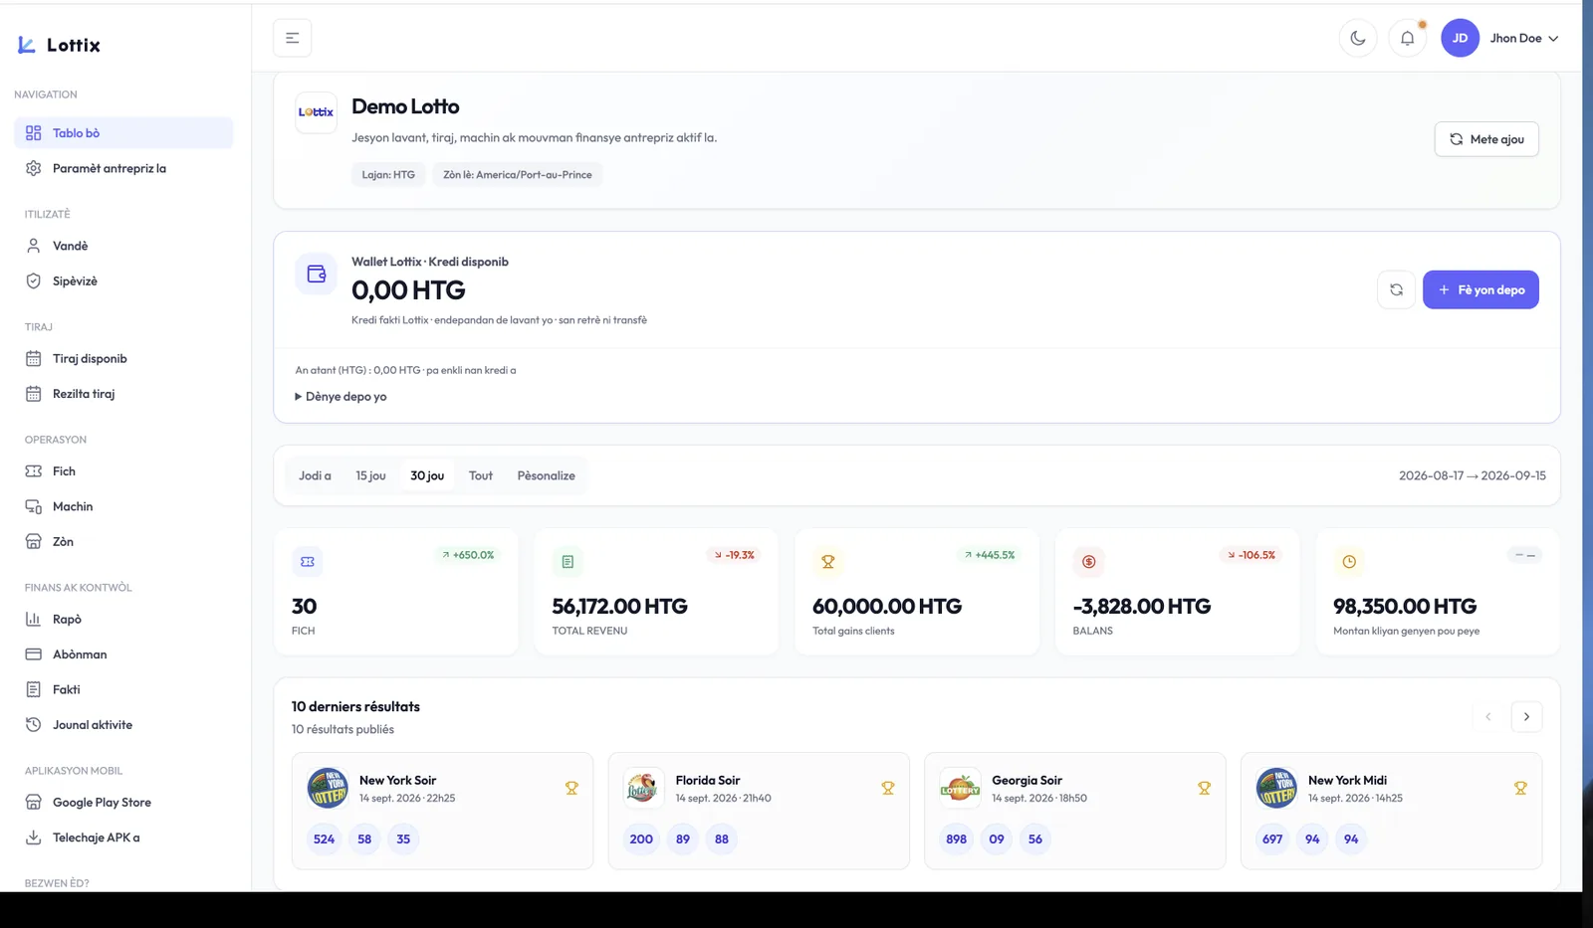The height and width of the screenshot is (928, 1593).
Task: Open the notifications bell
Action: [x=1408, y=38]
